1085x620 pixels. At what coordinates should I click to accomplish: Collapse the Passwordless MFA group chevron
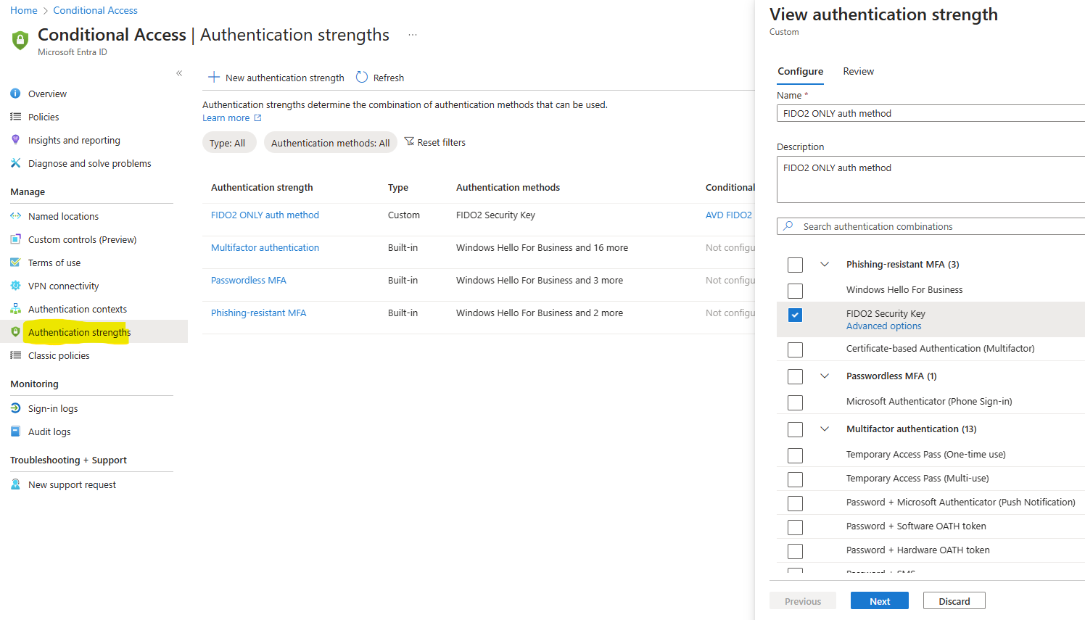825,376
